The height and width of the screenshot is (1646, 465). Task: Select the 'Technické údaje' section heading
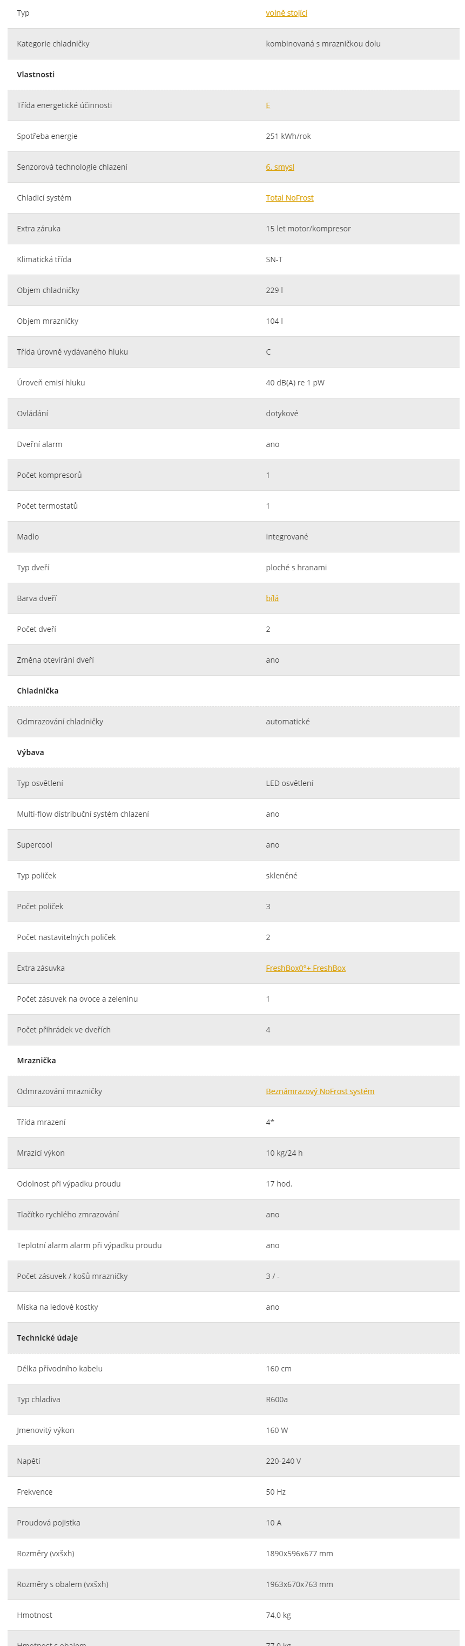point(48,1338)
